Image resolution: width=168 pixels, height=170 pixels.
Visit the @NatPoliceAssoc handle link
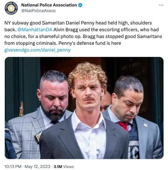coord(39,11)
